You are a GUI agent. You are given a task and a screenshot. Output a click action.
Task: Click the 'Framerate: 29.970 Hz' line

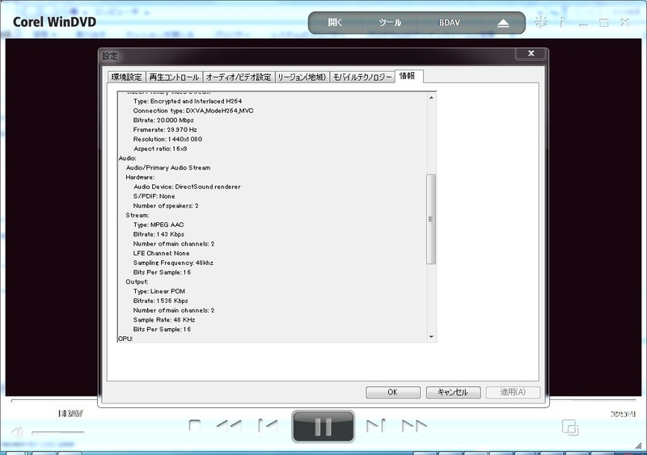coord(165,129)
